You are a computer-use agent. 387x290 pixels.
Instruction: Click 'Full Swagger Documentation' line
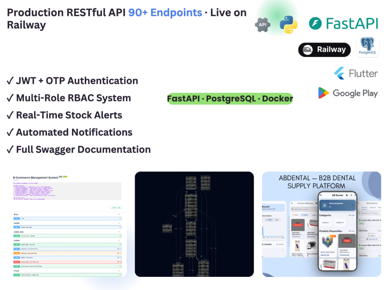click(x=79, y=150)
